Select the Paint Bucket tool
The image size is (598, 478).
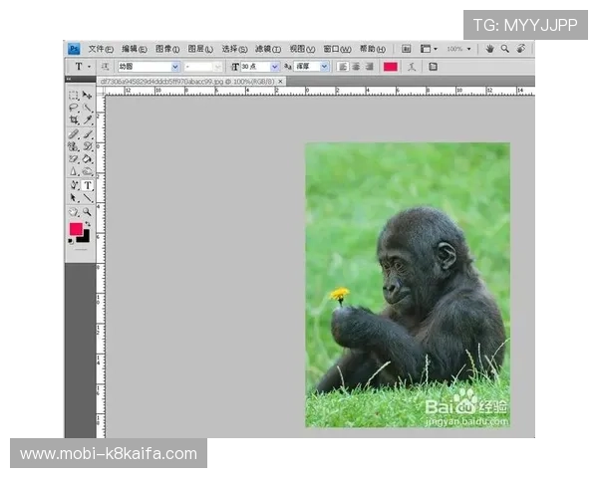[x=88, y=159]
